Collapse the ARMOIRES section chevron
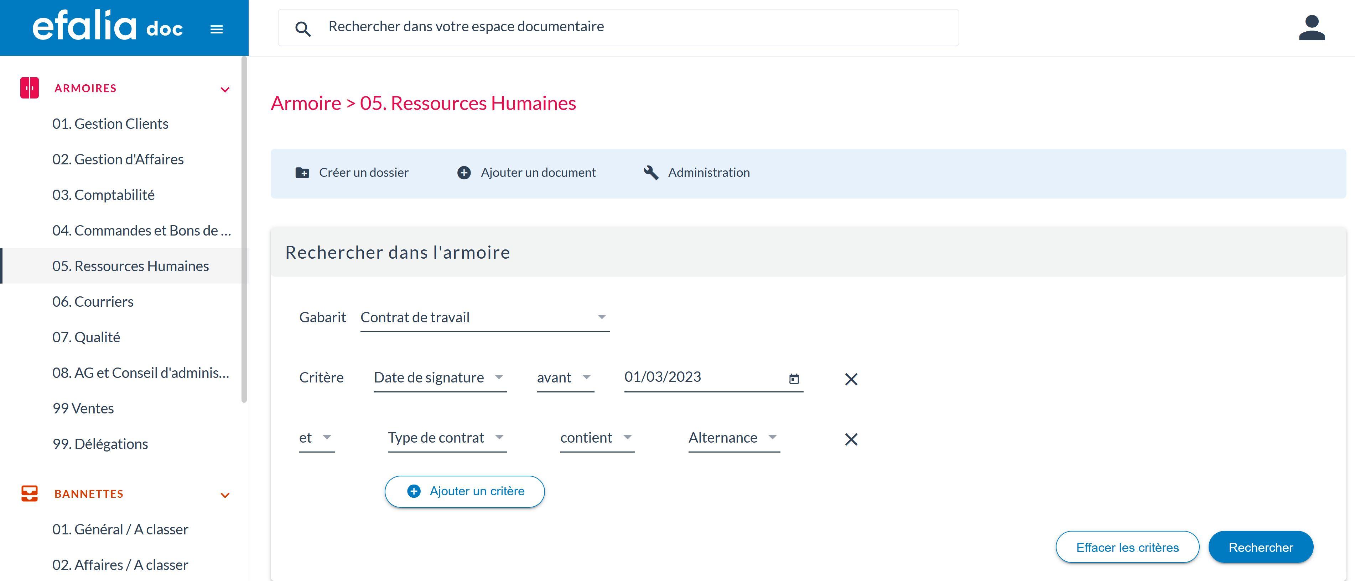This screenshot has height=581, width=1355. pos(225,89)
